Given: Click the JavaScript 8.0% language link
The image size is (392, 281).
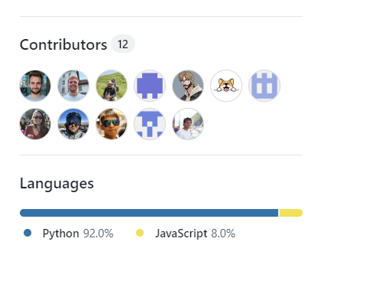Looking at the screenshot, I should [196, 234].
